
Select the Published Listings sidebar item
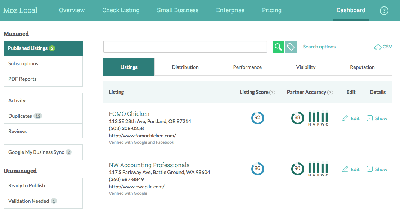click(x=43, y=48)
